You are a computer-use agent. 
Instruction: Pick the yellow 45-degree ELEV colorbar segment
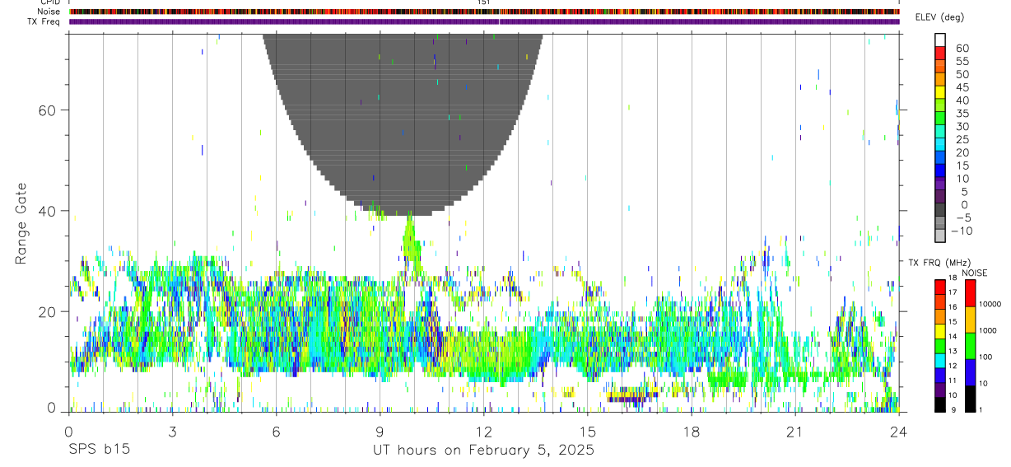click(940, 91)
